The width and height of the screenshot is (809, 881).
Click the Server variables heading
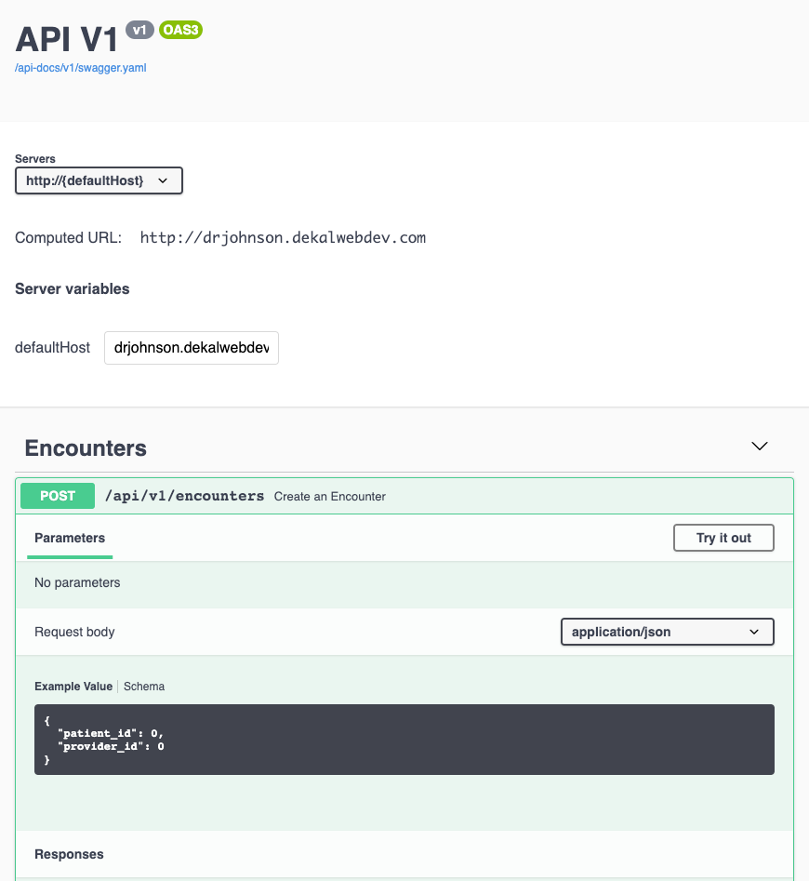pos(72,288)
